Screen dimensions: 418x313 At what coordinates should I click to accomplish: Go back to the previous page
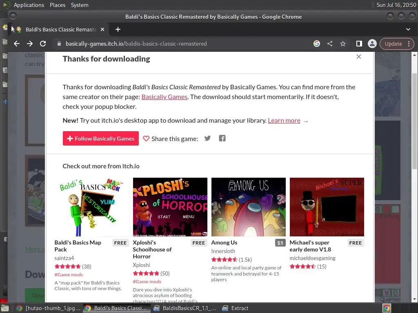point(17,44)
